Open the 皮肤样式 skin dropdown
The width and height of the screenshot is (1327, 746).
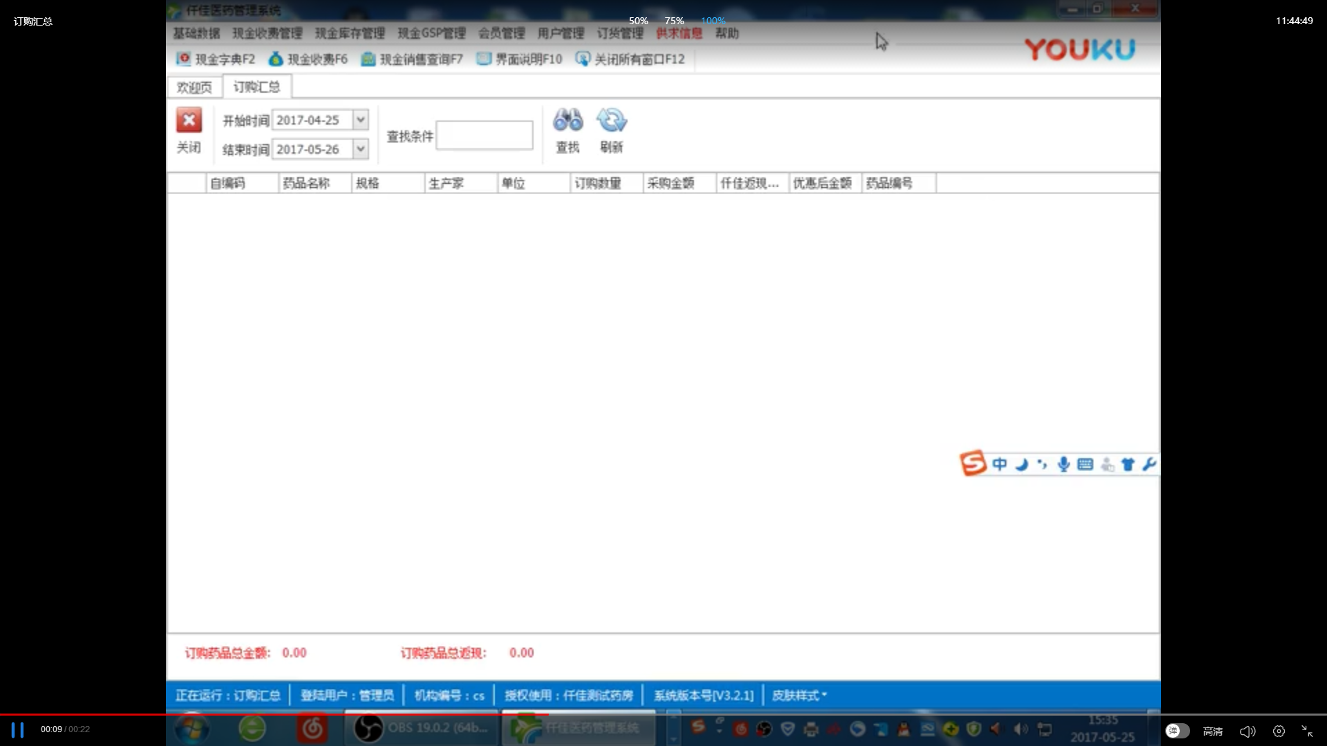(800, 696)
